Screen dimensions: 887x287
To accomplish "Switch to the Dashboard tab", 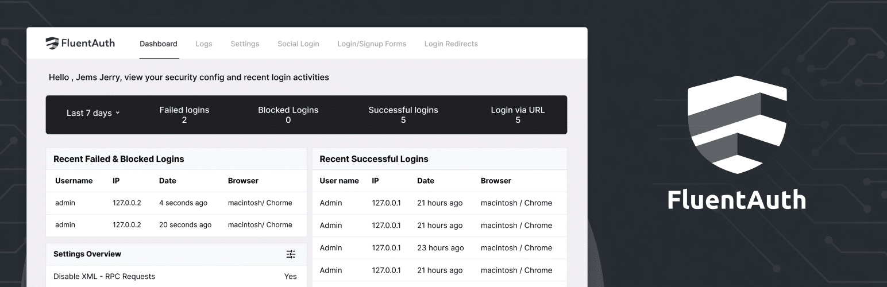I will (x=159, y=44).
